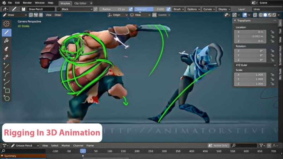This screenshot has width=283, height=159.
Task: Select the Fill bucket tool
Action: click(x=7, y=41)
